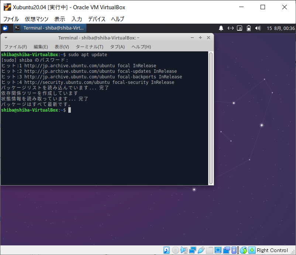Open the VirtualBox ヘルプ menu
This screenshot has width=296, height=255.
pos(118,19)
